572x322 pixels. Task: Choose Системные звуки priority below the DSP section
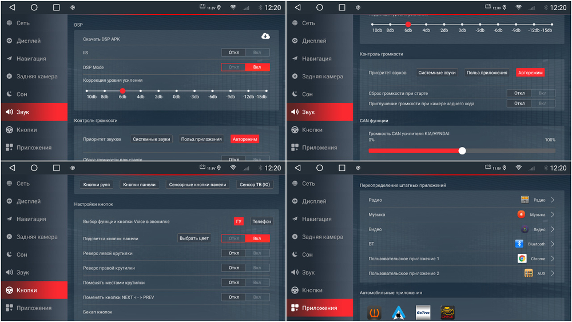[x=152, y=139]
